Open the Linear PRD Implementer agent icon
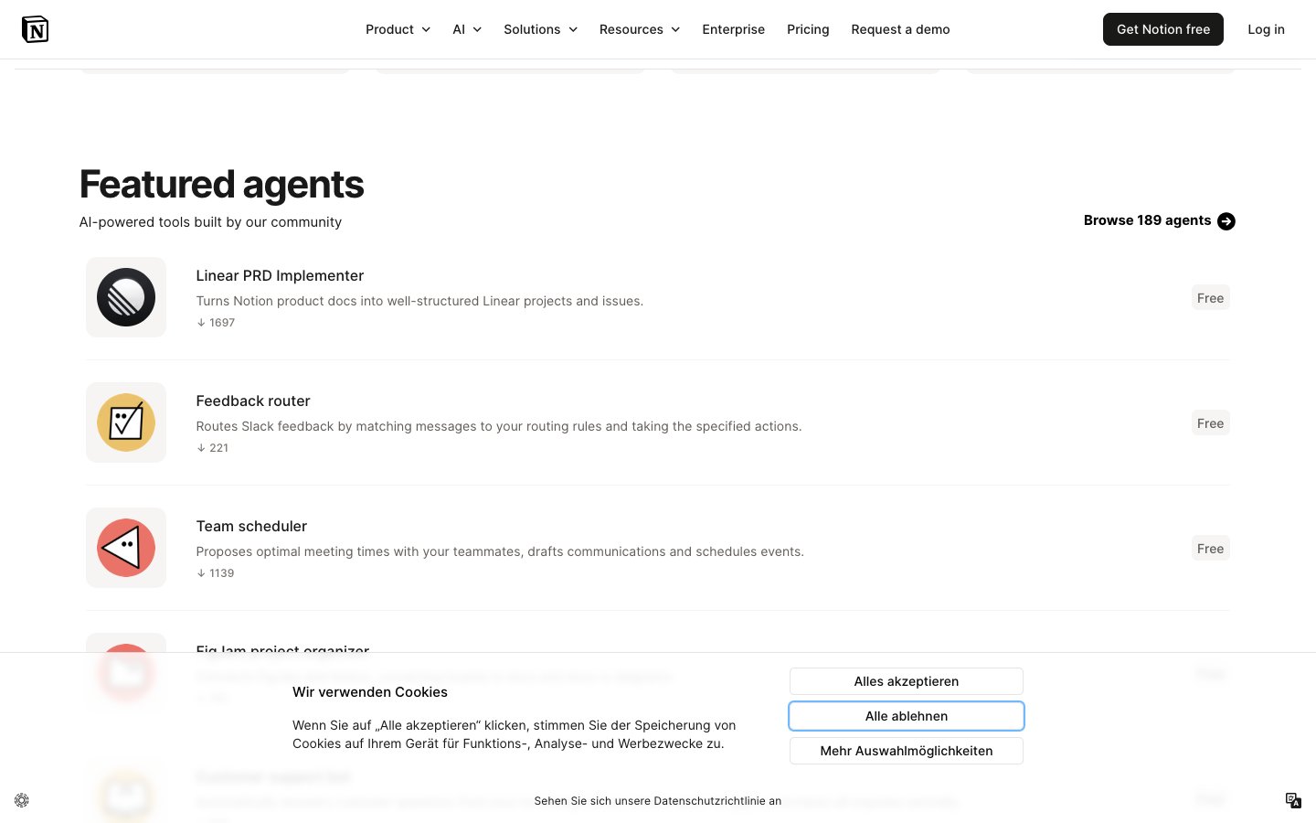This screenshot has height=823, width=1316. click(x=126, y=297)
